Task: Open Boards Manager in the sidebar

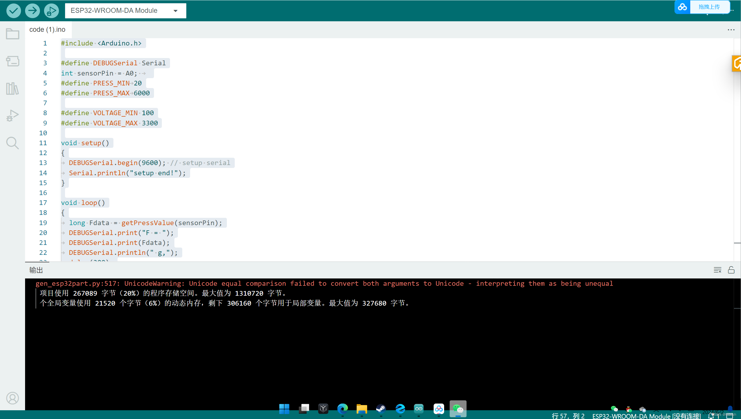Action: pos(13,61)
